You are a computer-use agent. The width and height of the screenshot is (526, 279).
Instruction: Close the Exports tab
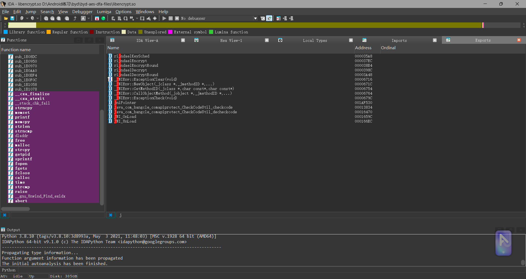click(519, 40)
